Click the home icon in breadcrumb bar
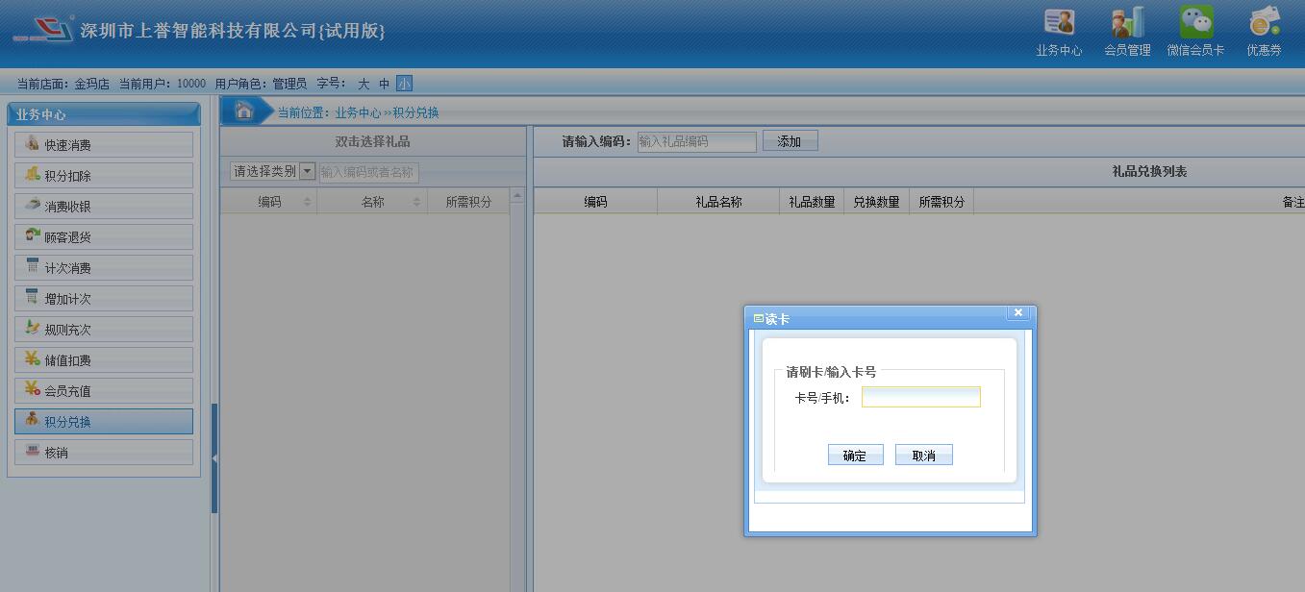1305x592 pixels. (244, 111)
